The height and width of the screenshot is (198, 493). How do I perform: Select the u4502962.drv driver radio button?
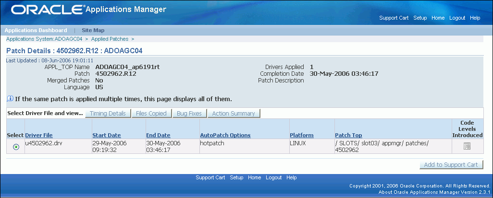tap(16, 147)
